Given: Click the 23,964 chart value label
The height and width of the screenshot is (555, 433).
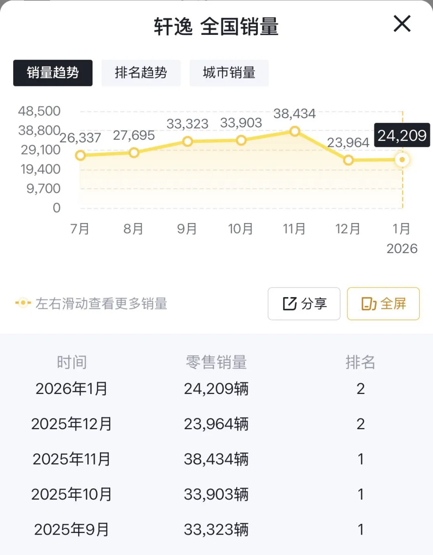Looking at the screenshot, I should point(348,143).
